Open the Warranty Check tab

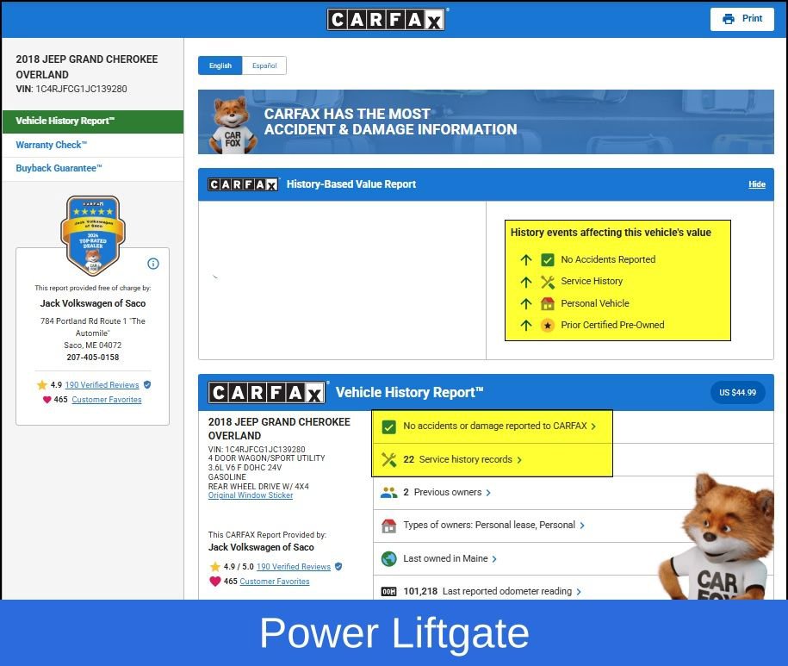(x=52, y=145)
